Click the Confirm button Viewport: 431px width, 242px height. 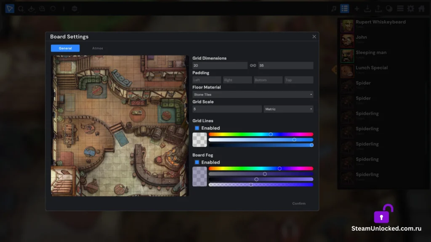pyautogui.click(x=299, y=203)
